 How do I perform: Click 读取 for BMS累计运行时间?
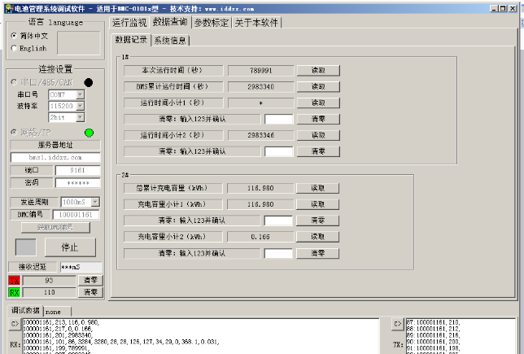[x=318, y=86]
